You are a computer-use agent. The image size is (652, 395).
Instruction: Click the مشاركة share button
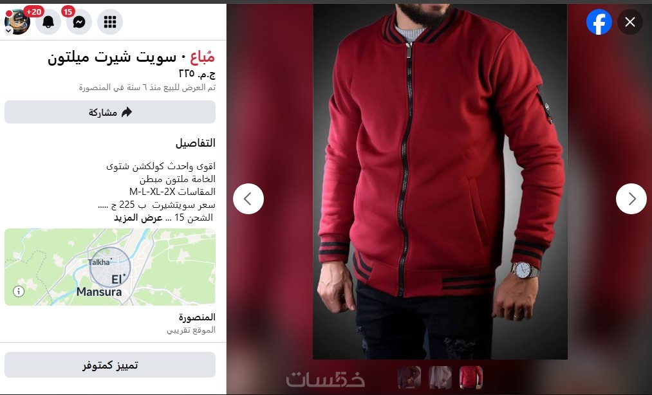click(110, 112)
